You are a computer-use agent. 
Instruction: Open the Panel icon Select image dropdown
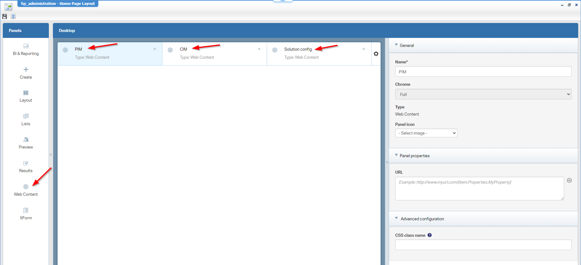click(x=426, y=133)
